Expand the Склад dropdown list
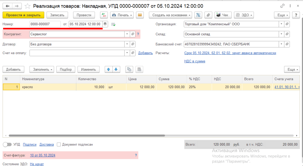 tap(281, 34)
